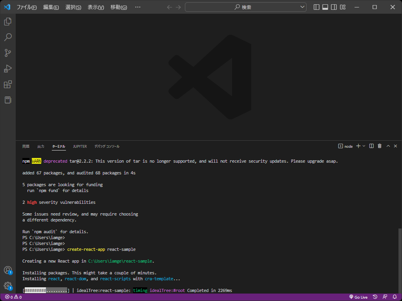
Task: Open the Notebook icon in activity bar
Action: click(8, 100)
